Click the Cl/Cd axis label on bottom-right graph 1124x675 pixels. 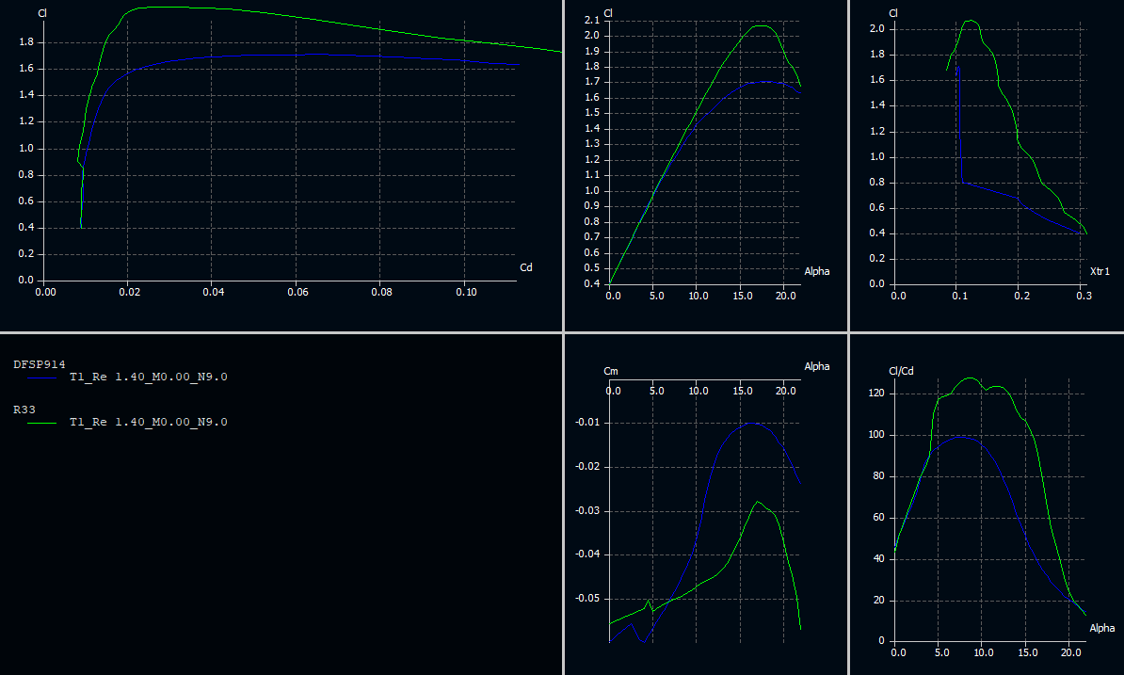point(901,371)
